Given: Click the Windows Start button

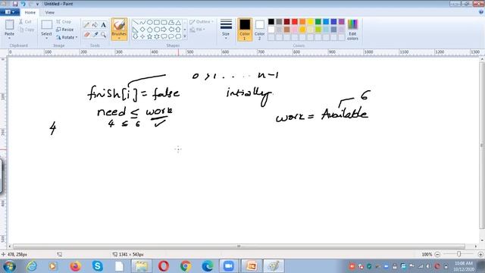Looking at the screenshot, I should coord(9,266).
